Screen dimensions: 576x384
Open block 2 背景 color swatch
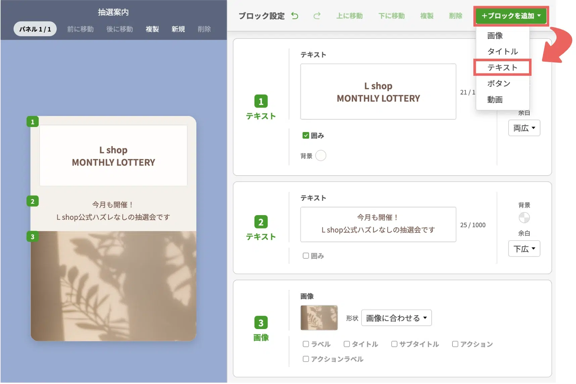tap(524, 217)
